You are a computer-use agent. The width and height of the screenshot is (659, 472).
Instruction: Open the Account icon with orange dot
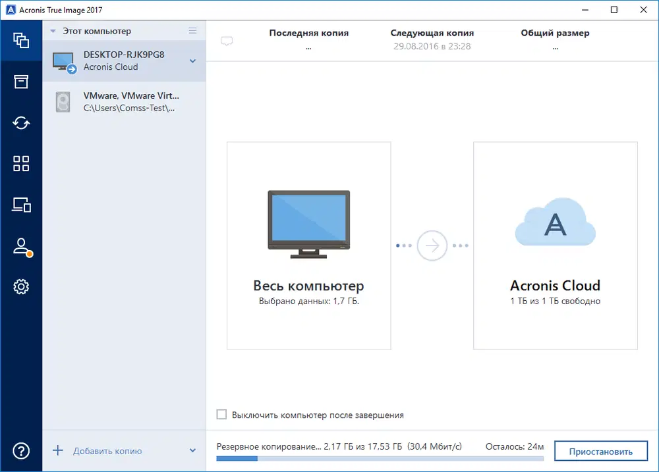coord(22,246)
